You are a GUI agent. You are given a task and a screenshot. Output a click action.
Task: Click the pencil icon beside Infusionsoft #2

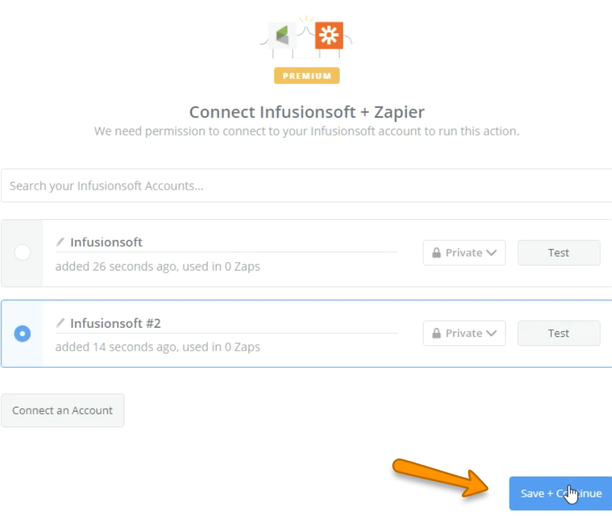(x=60, y=323)
